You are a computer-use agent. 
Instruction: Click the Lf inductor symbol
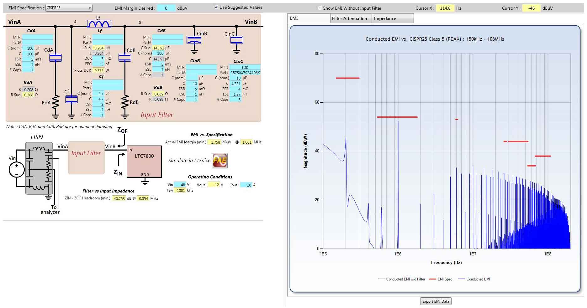pos(99,24)
